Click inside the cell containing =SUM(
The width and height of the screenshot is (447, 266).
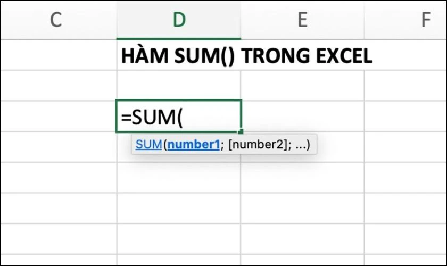tap(179, 116)
